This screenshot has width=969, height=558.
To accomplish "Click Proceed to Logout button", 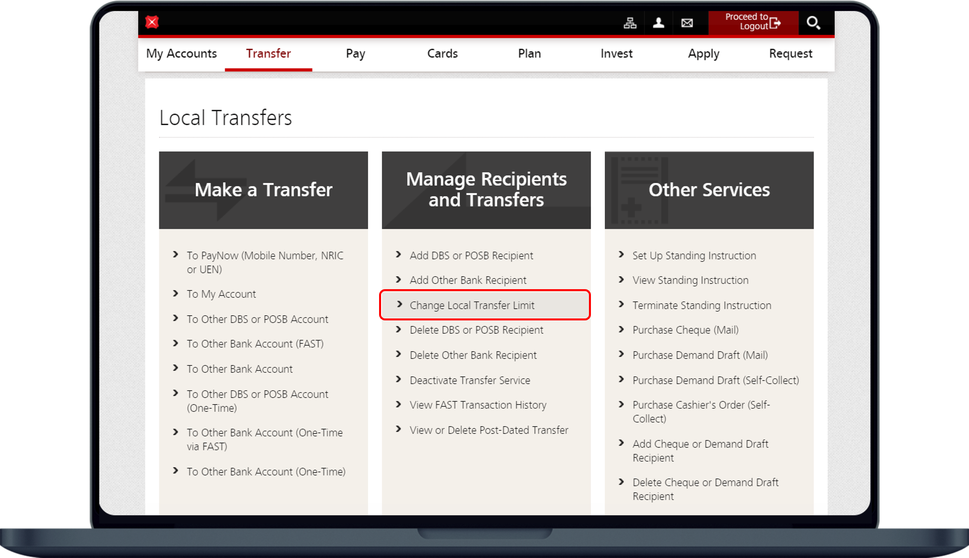I will (x=753, y=22).
